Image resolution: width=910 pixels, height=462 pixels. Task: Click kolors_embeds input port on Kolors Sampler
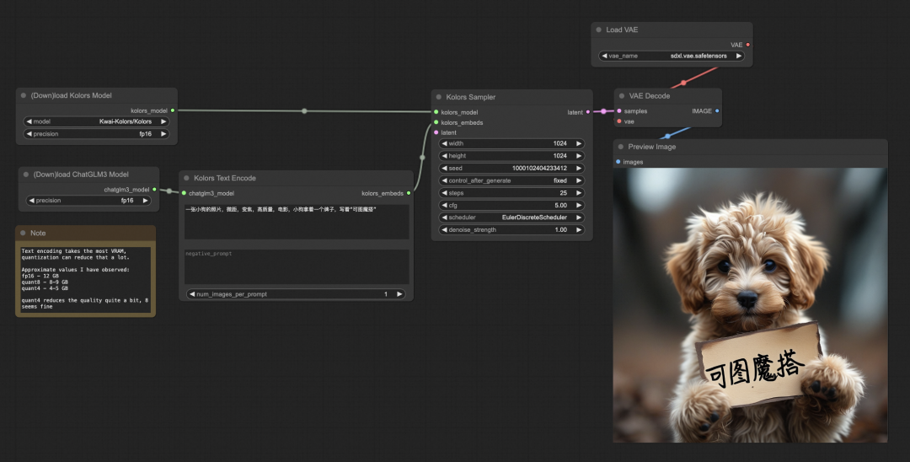click(x=436, y=122)
